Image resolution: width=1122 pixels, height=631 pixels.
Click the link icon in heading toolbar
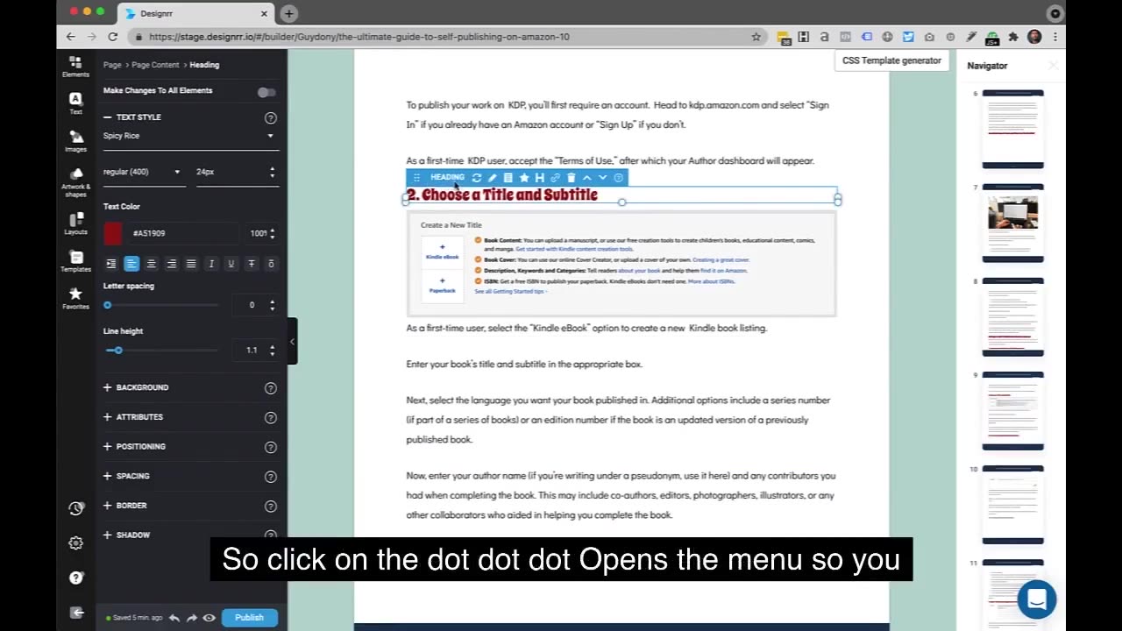click(555, 178)
